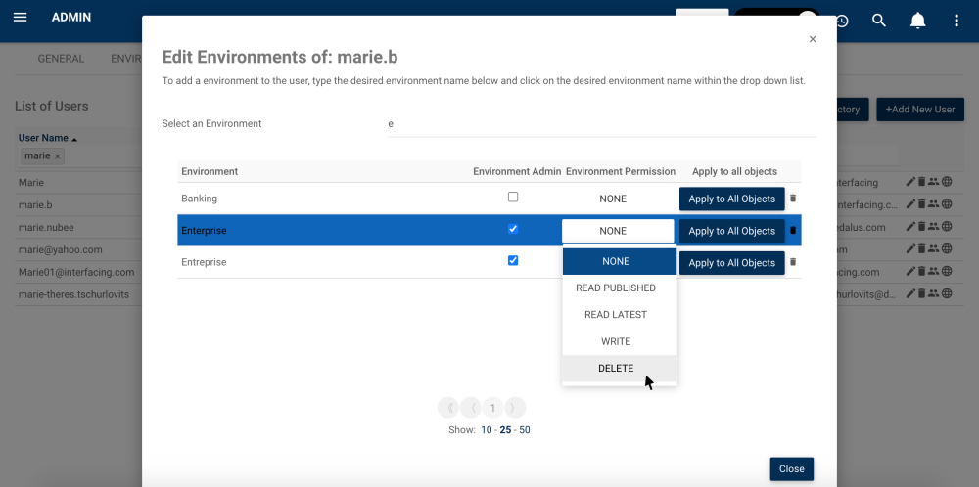Click trash icon for Entreprise row
The width and height of the screenshot is (979, 487).
(x=793, y=262)
